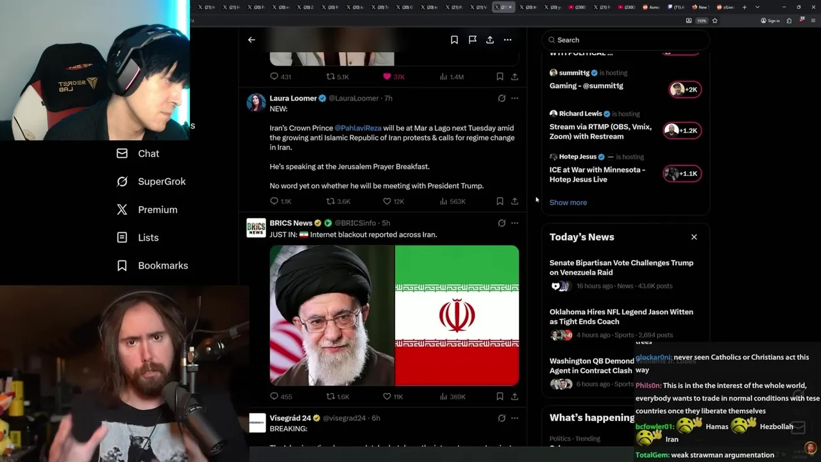The height and width of the screenshot is (462, 821).
Task: Share the post with 37K likes
Action: point(514,76)
